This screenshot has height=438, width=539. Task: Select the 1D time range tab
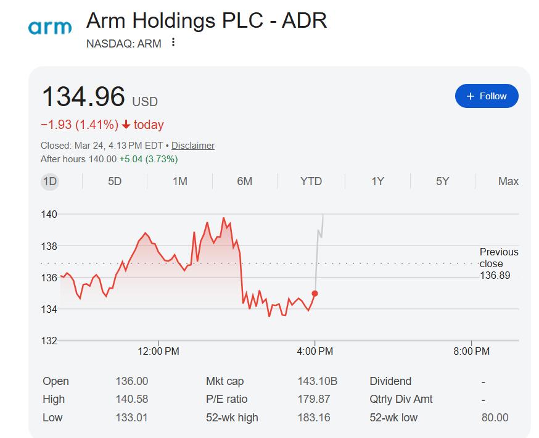50,181
